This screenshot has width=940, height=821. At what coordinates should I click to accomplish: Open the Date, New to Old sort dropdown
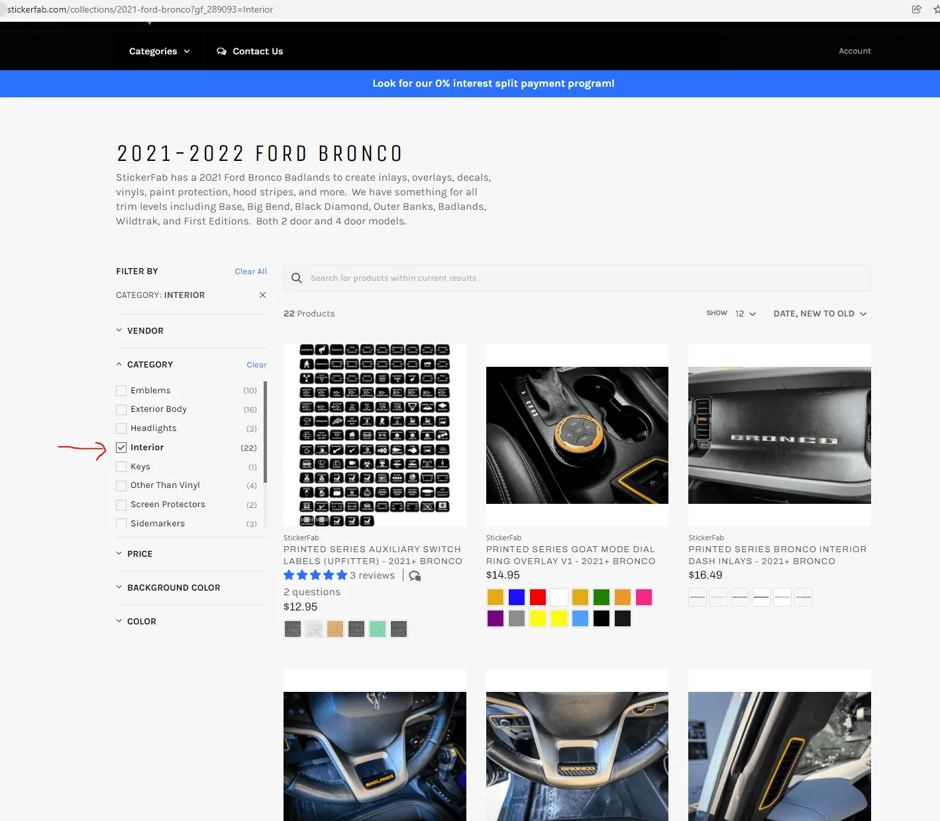click(x=820, y=313)
